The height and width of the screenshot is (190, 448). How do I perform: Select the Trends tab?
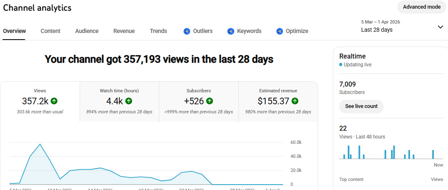click(158, 31)
